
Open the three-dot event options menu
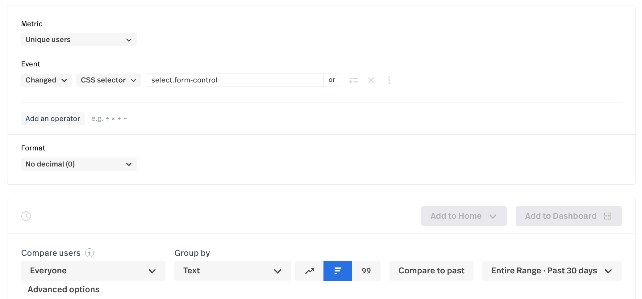pos(389,80)
